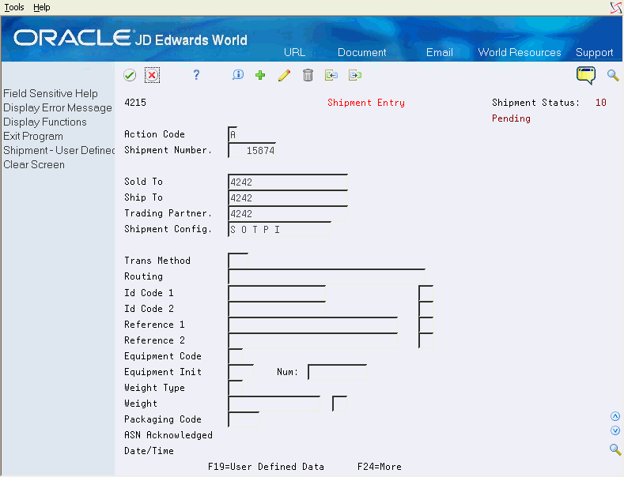Select Exit Program in sidebar
Image resolution: width=624 pixels, height=477 pixels.
click(33, 137)
